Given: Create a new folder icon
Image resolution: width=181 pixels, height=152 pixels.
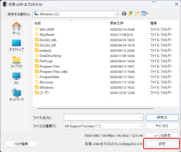Looking at the screenshot, I should [x=137, y=13].
